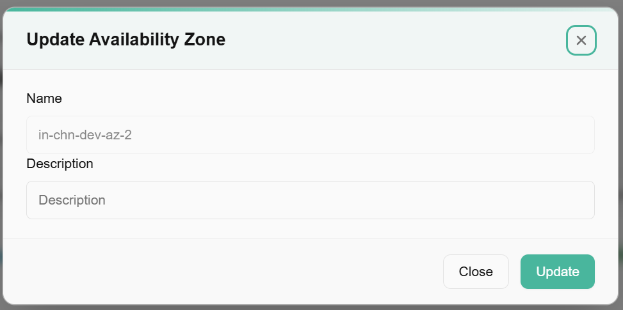Save the availability zone using Update
623x310 pixels.
pos(557,272)
